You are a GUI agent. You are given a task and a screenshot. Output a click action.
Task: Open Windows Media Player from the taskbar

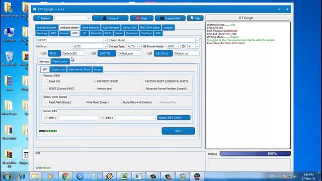click(x=50, y=176)
